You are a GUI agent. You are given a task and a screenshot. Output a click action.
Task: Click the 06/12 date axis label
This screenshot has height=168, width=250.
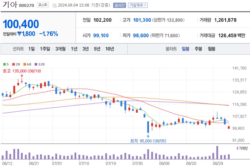(7, 163)
